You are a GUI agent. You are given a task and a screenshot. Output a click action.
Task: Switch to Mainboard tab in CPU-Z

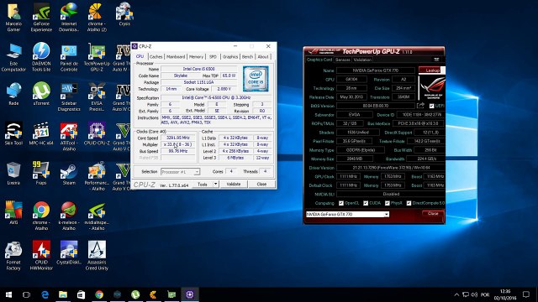[176, 57]
